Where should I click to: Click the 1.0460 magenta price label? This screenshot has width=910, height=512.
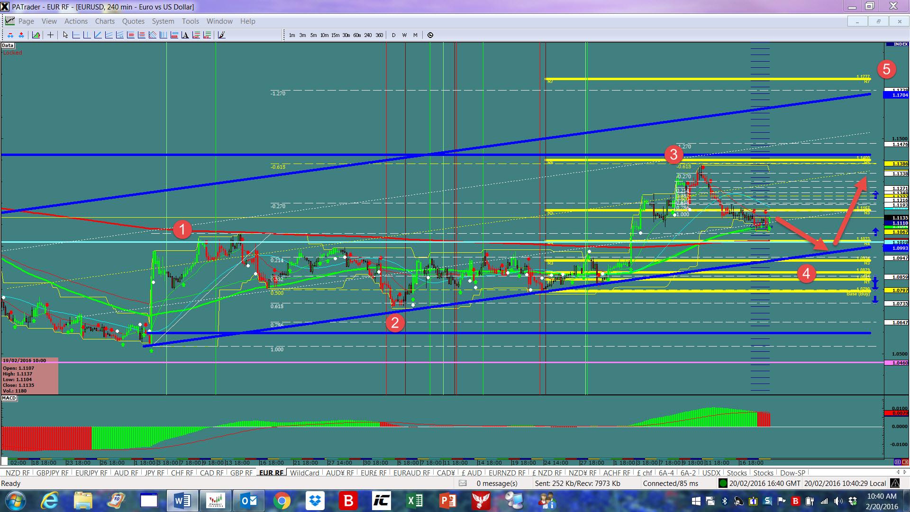[x=897, y=363]
